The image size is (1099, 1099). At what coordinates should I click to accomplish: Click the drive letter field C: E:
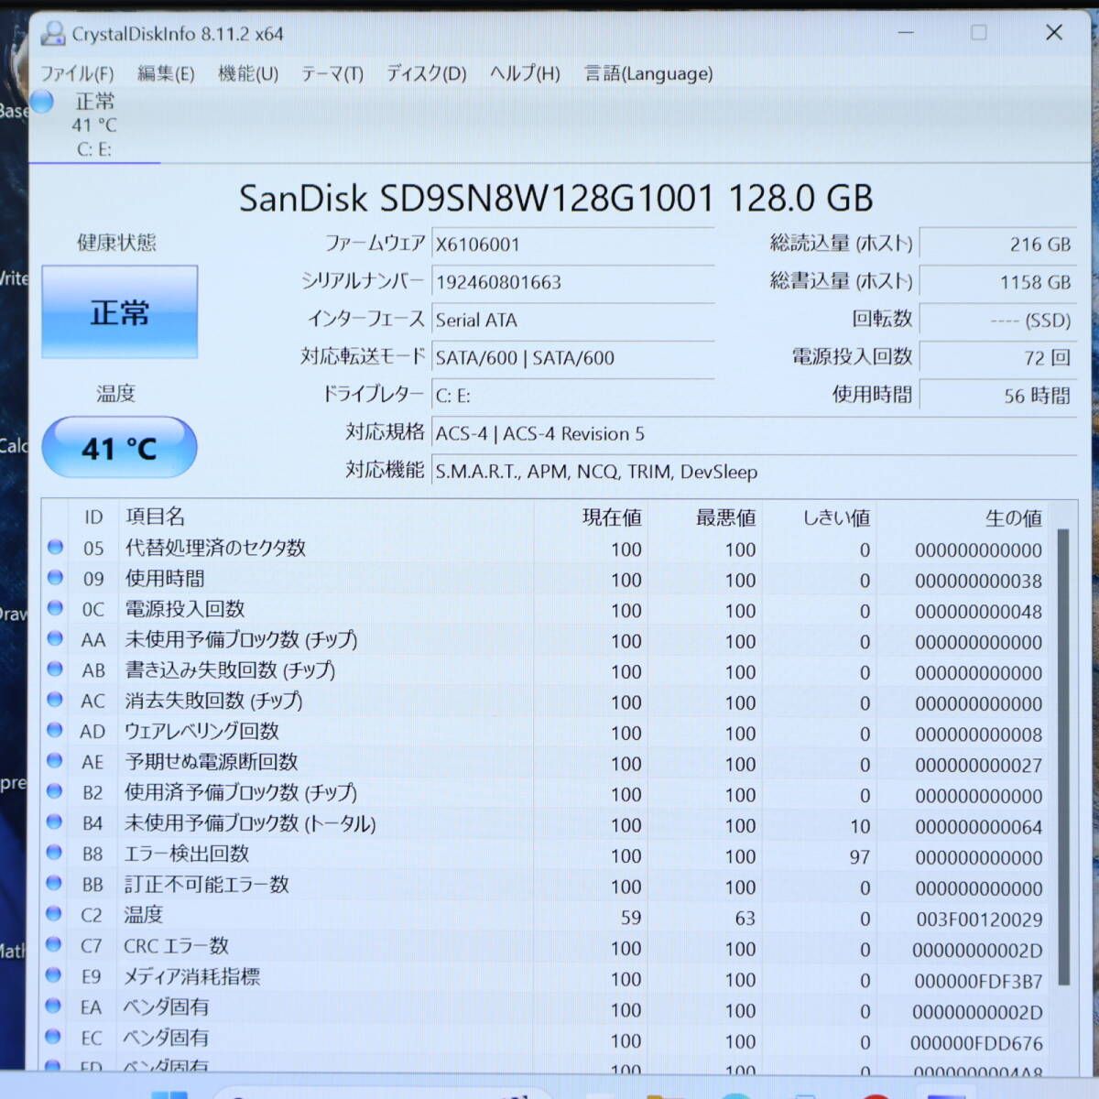coord(572,396)
